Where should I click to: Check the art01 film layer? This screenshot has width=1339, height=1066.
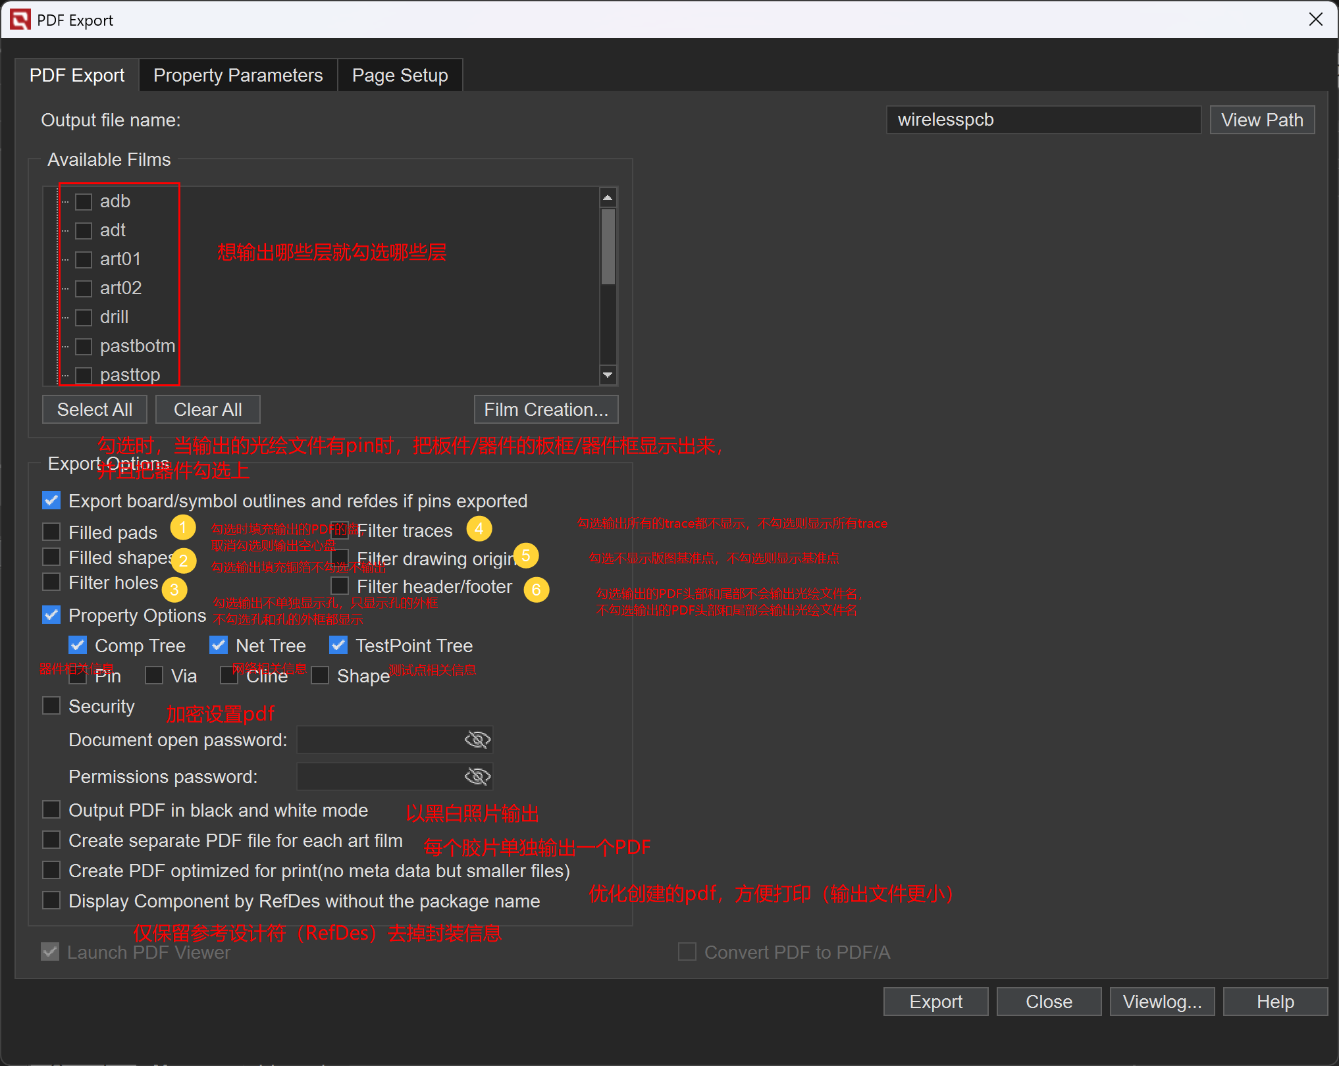coord(84,259)
